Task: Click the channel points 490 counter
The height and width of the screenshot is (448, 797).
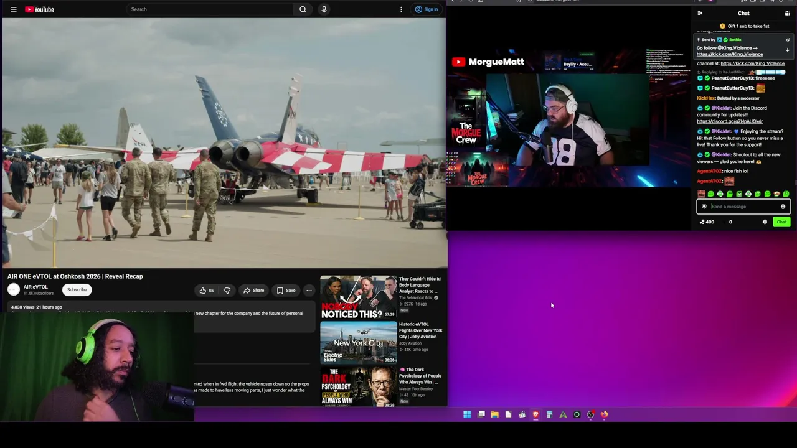Action: click(x=707, y=222)
